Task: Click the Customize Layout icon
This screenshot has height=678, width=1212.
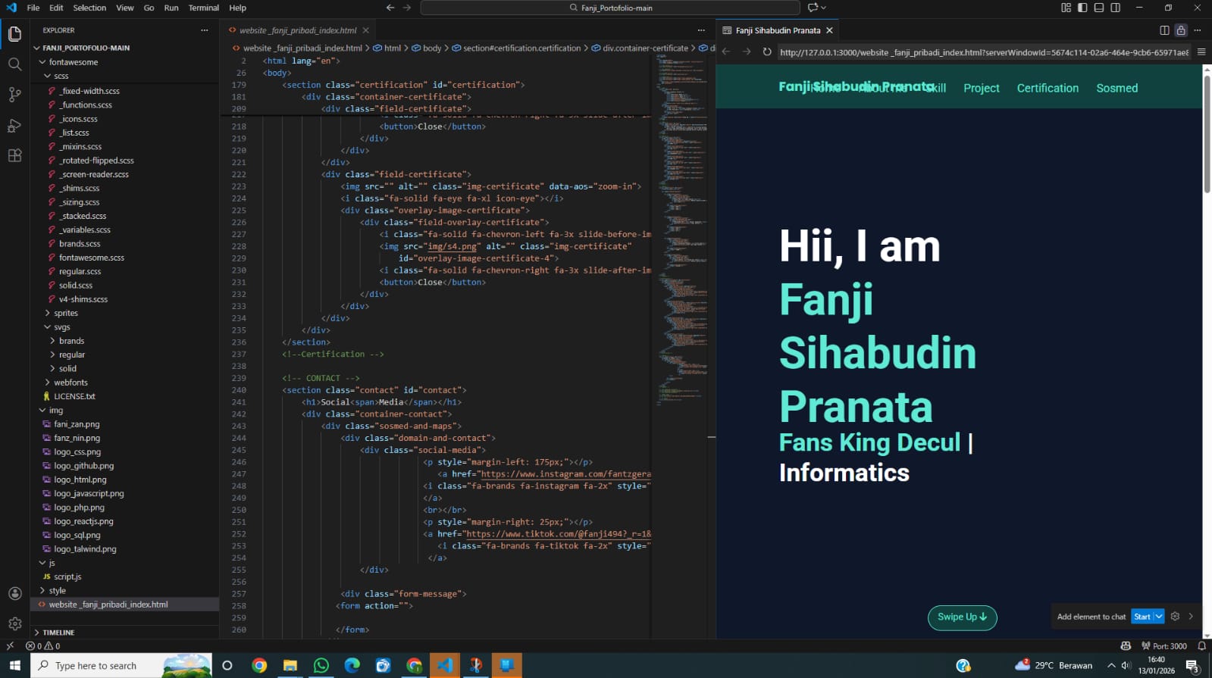Action: click(x=1066, y=8)
